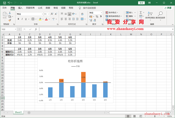Viewport: 175px width, 118px height.
Task: Expand the Delete cells dropdown arrow
Action: tap(135, 16)
